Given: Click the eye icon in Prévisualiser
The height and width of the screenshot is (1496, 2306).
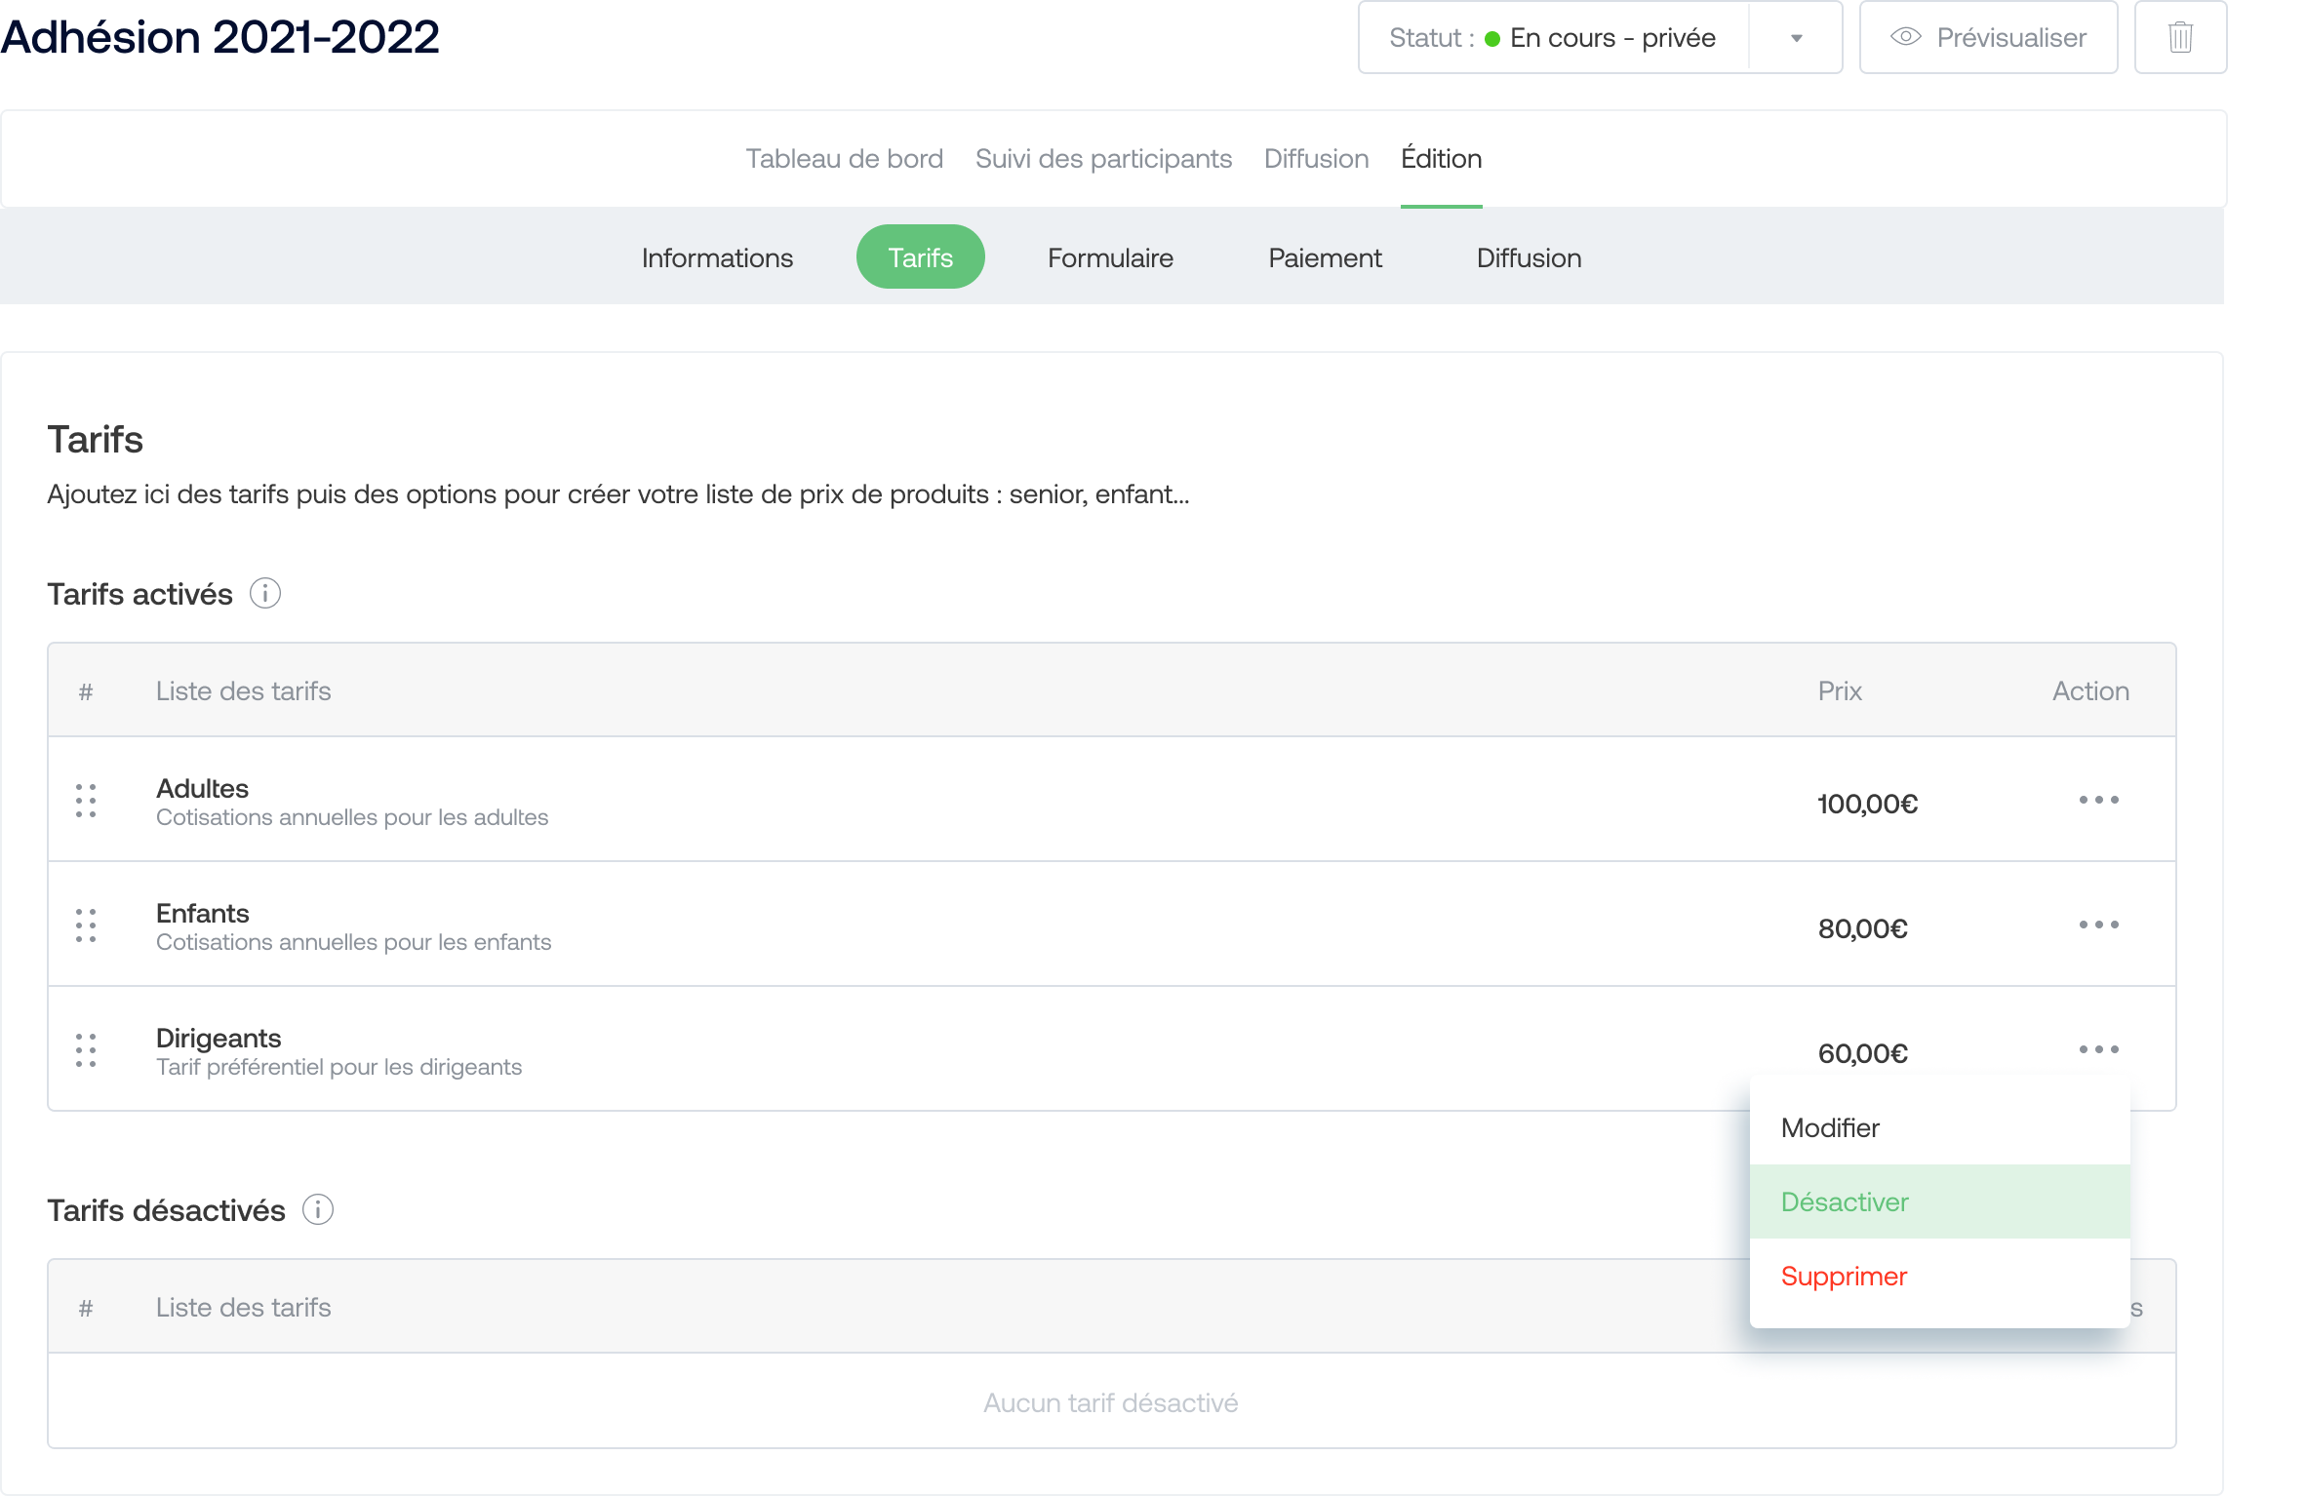Looking at the screenshot, I should [x=1905, y=37].
